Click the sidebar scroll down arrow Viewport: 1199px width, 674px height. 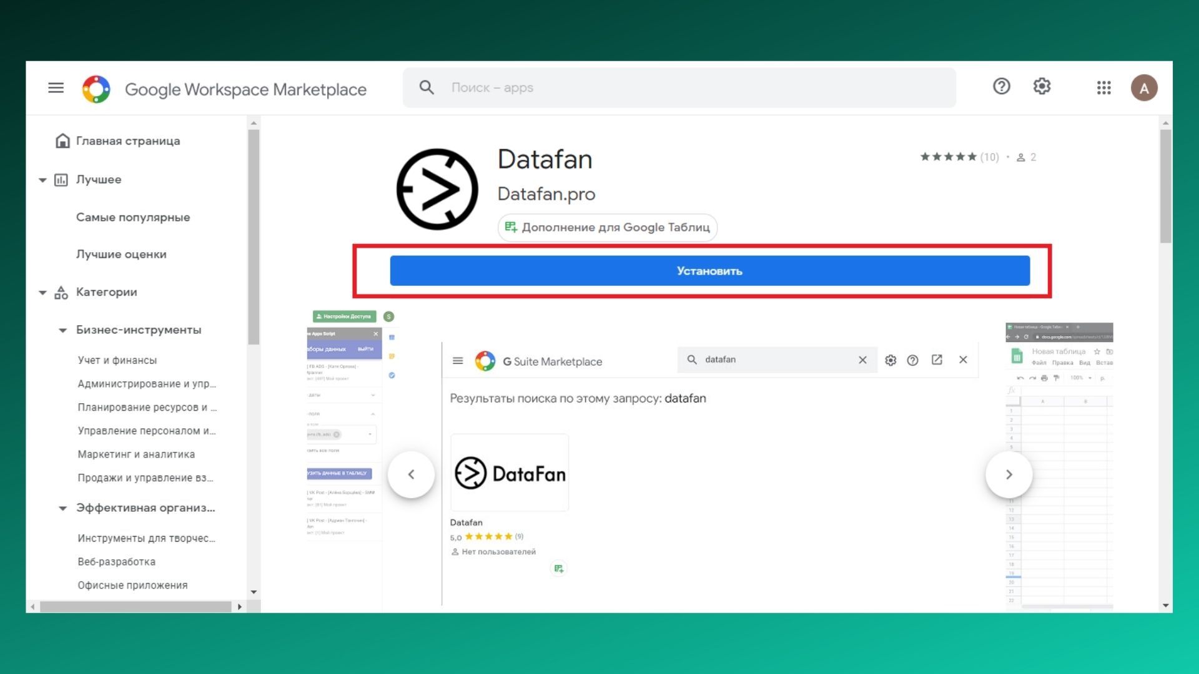coord(254,592)
